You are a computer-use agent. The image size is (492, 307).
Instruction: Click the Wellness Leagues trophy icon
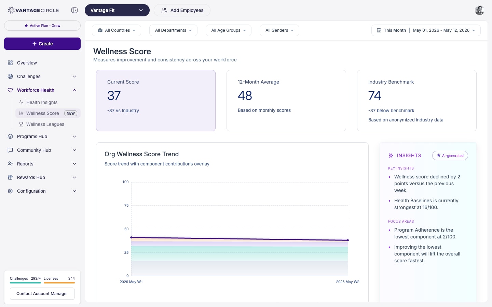coord(21,124)
